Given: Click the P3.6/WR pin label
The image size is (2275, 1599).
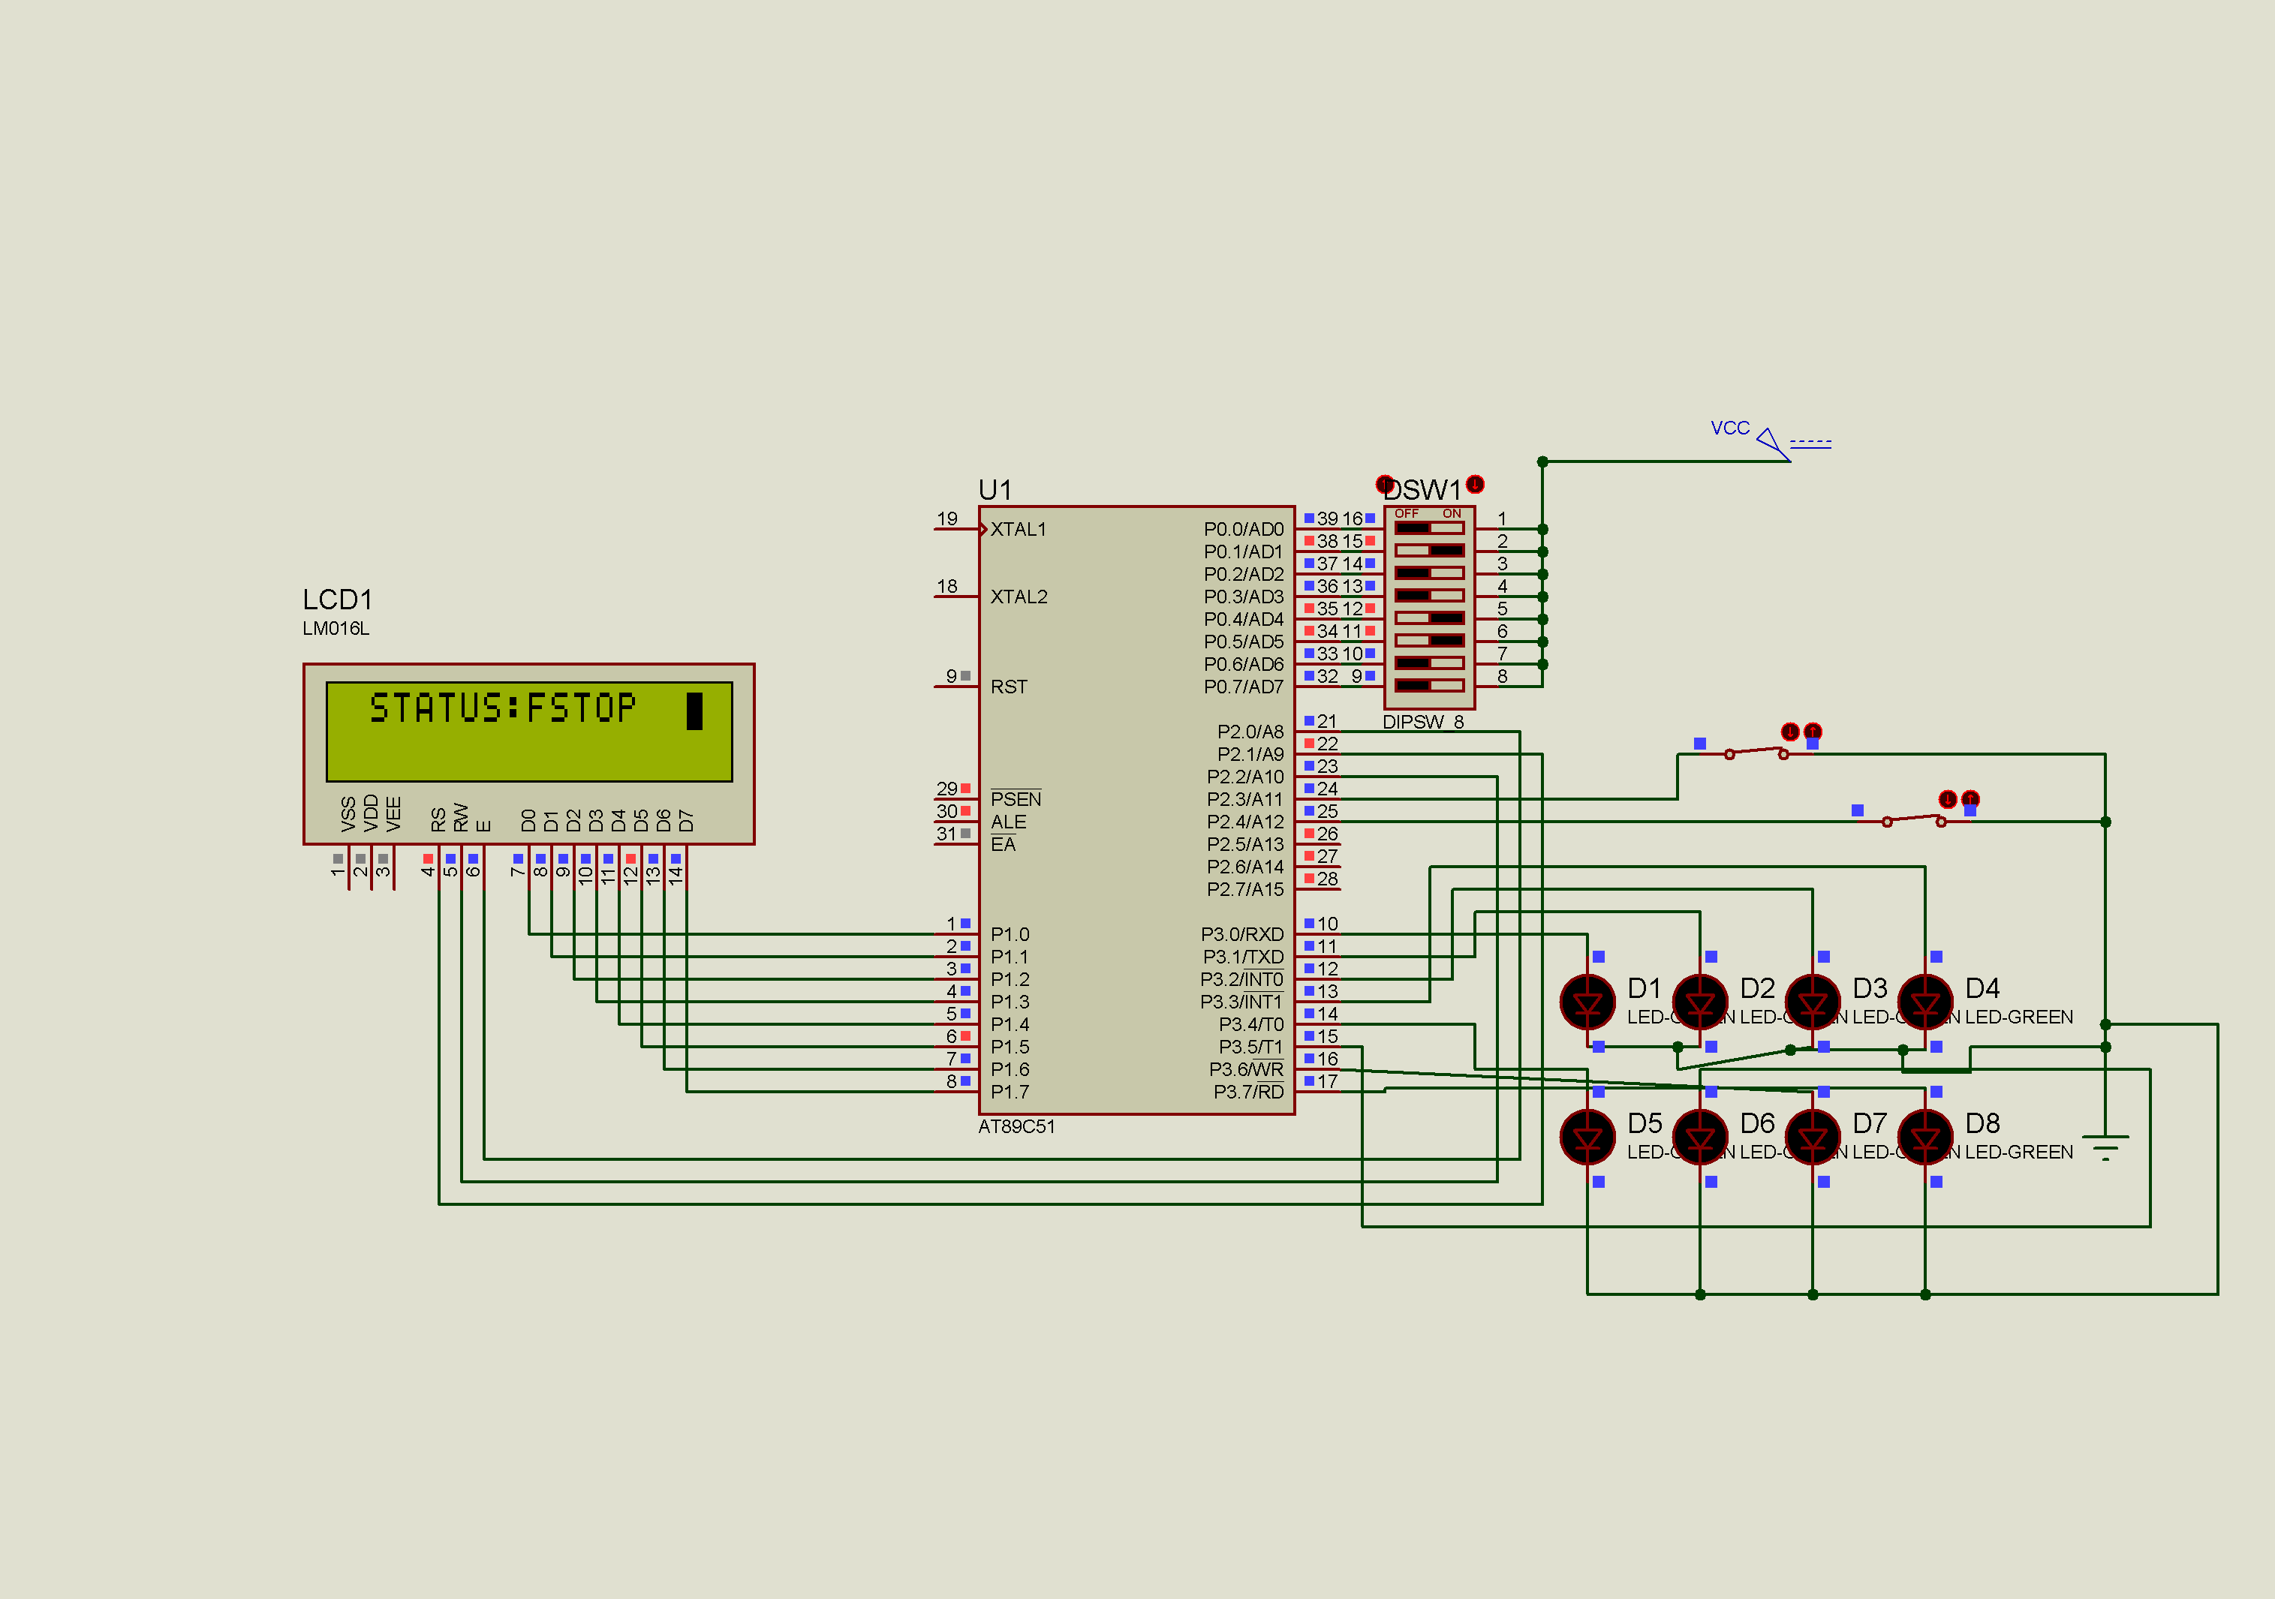Looking at the screenshot, I should [x=1247, y=1070].
